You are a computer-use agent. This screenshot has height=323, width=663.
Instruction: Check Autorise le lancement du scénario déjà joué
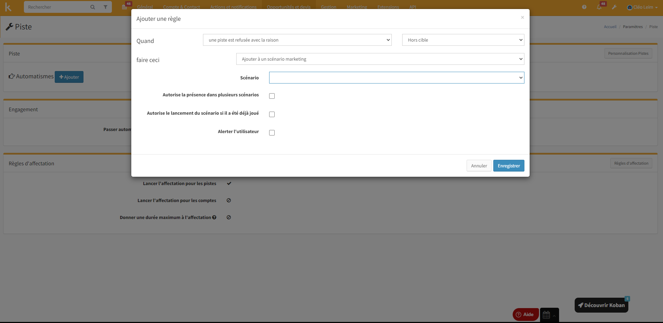click(x=272, y=114)
